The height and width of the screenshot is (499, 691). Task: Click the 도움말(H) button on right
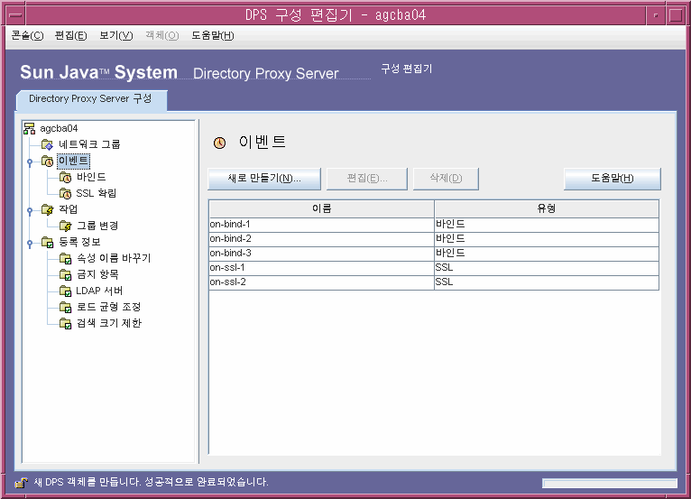point(613,179)
